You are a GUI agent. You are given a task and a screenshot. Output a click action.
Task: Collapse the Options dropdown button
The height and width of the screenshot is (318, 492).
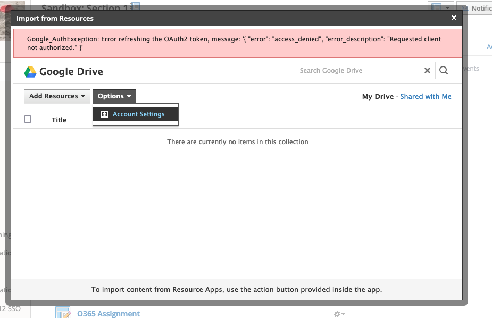point(114,96)
